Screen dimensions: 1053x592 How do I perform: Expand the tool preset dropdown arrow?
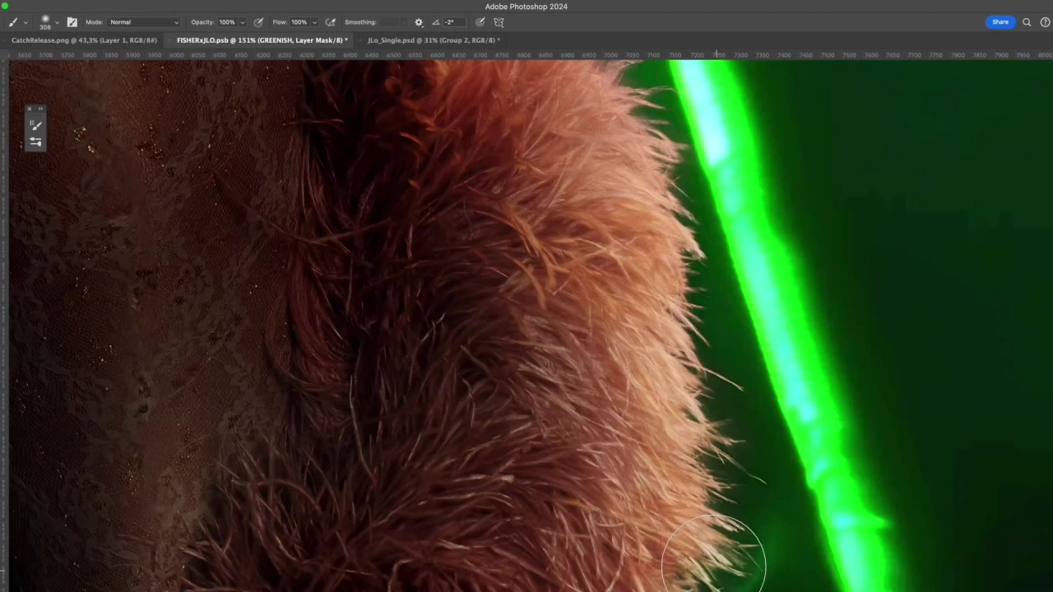26,23
